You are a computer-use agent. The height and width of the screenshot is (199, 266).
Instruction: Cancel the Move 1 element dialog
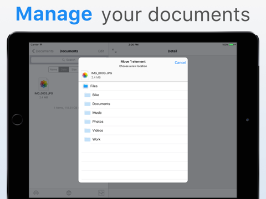(180, 62)
